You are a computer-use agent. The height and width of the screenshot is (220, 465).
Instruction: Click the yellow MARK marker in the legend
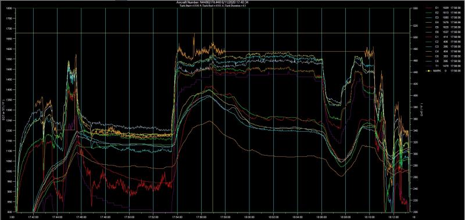[430, 71]
